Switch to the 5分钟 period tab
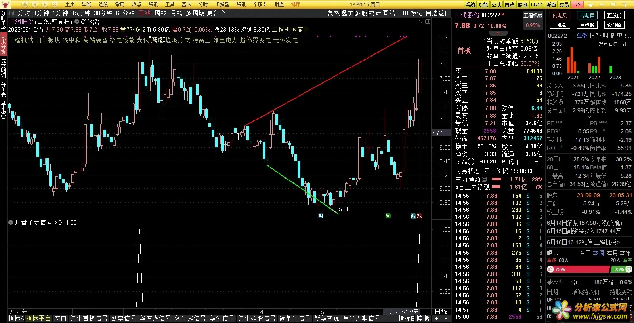The height and width of the screenshot is (323, 634). pos(60,13)
